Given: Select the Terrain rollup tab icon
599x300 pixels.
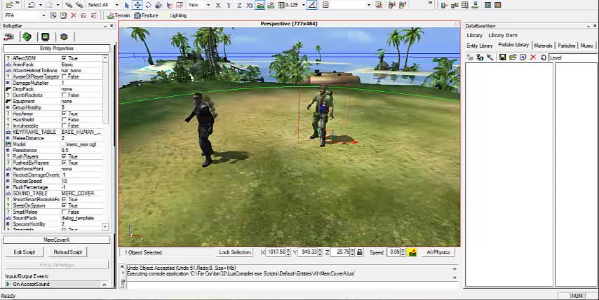Looking at the screenshot, I should 27,36.
